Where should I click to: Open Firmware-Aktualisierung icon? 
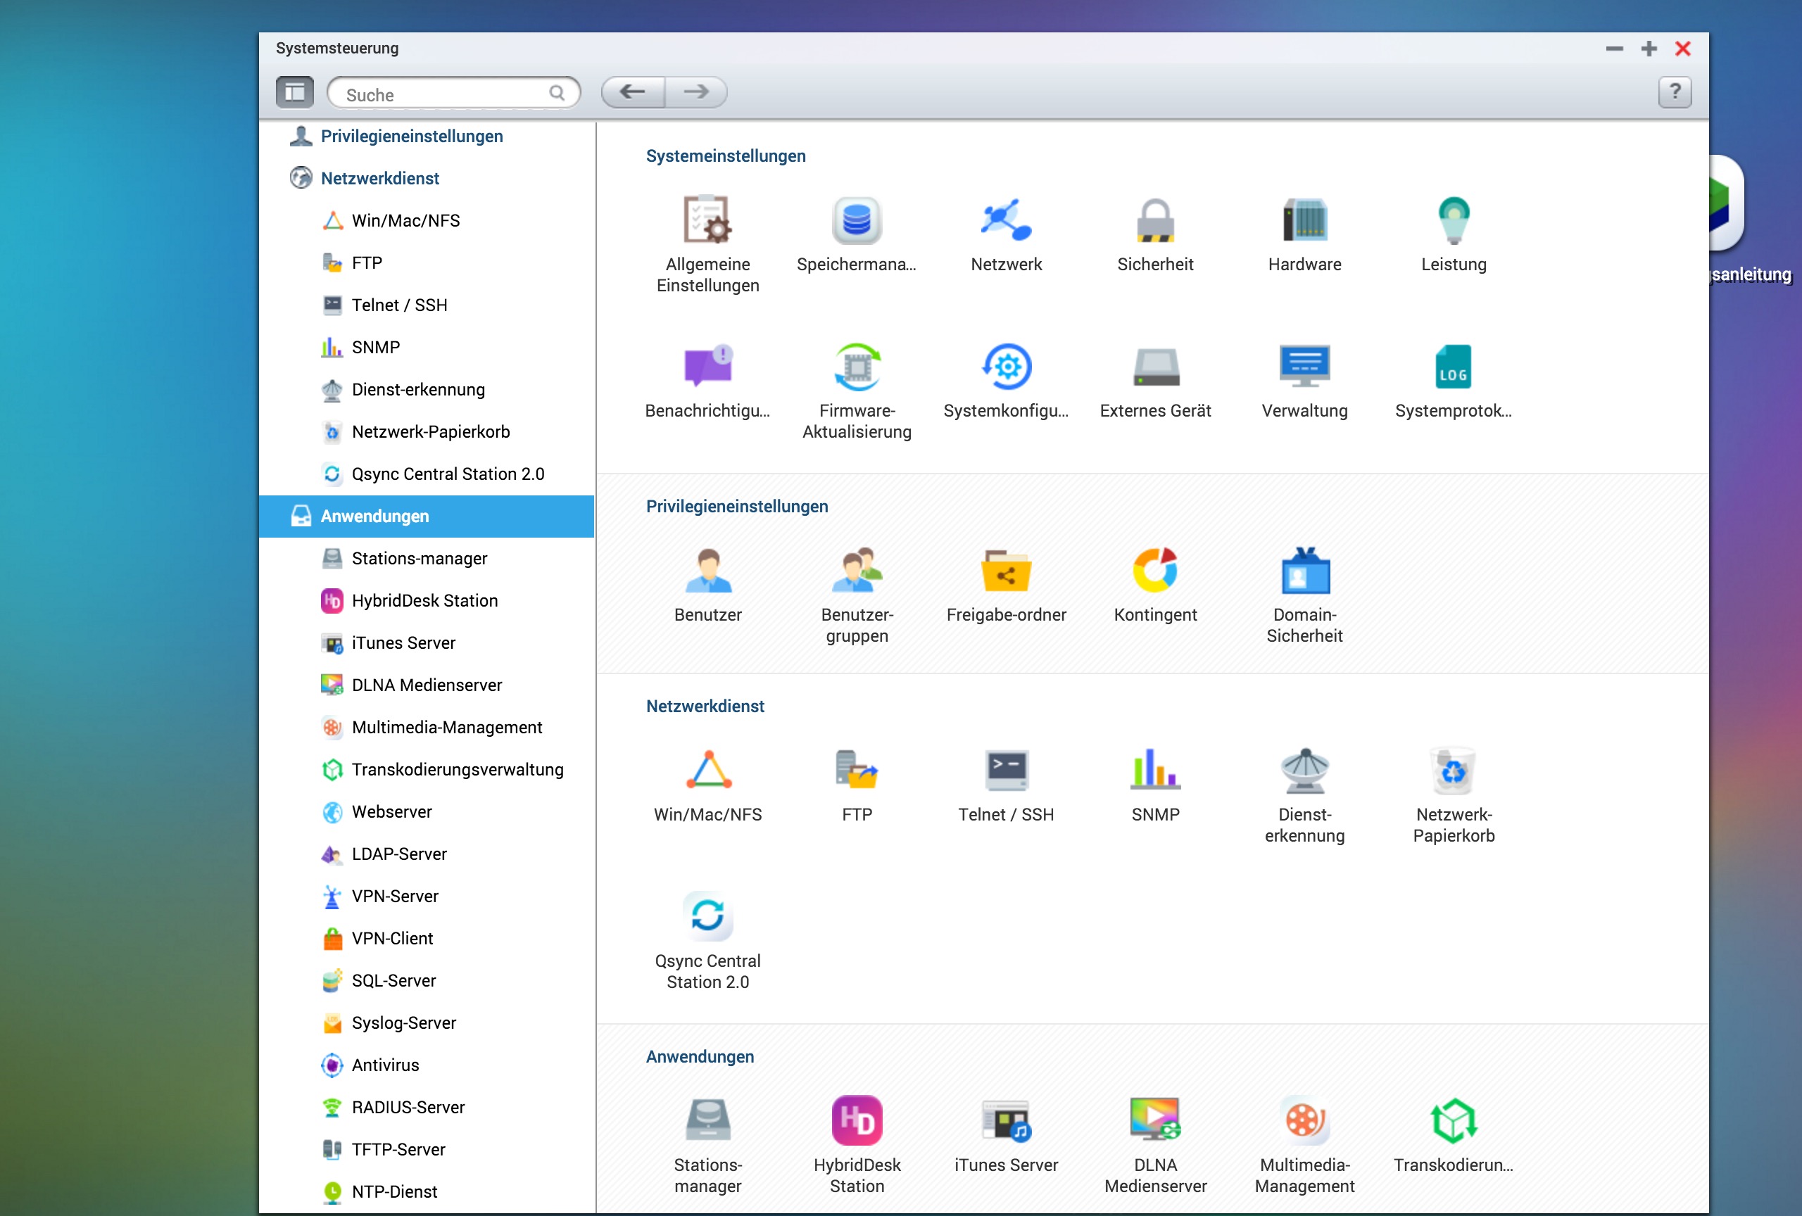pos(856,367)
